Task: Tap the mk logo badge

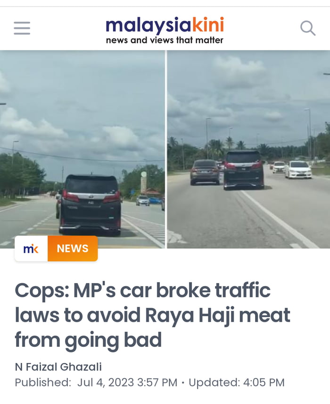Action: tap(31, 249)
